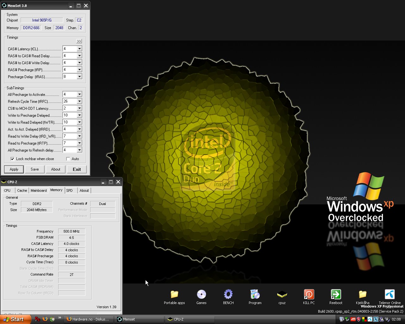Viewport: 405px width, 324px height.
Task: Click the Z tray icon
Action: (382, 319)
